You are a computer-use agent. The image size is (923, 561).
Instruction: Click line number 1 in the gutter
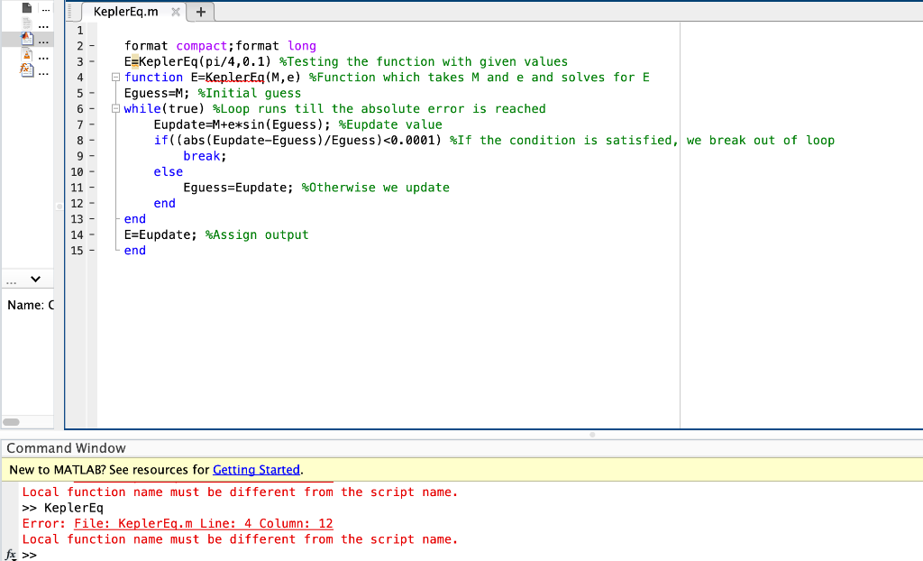(80, 30)
